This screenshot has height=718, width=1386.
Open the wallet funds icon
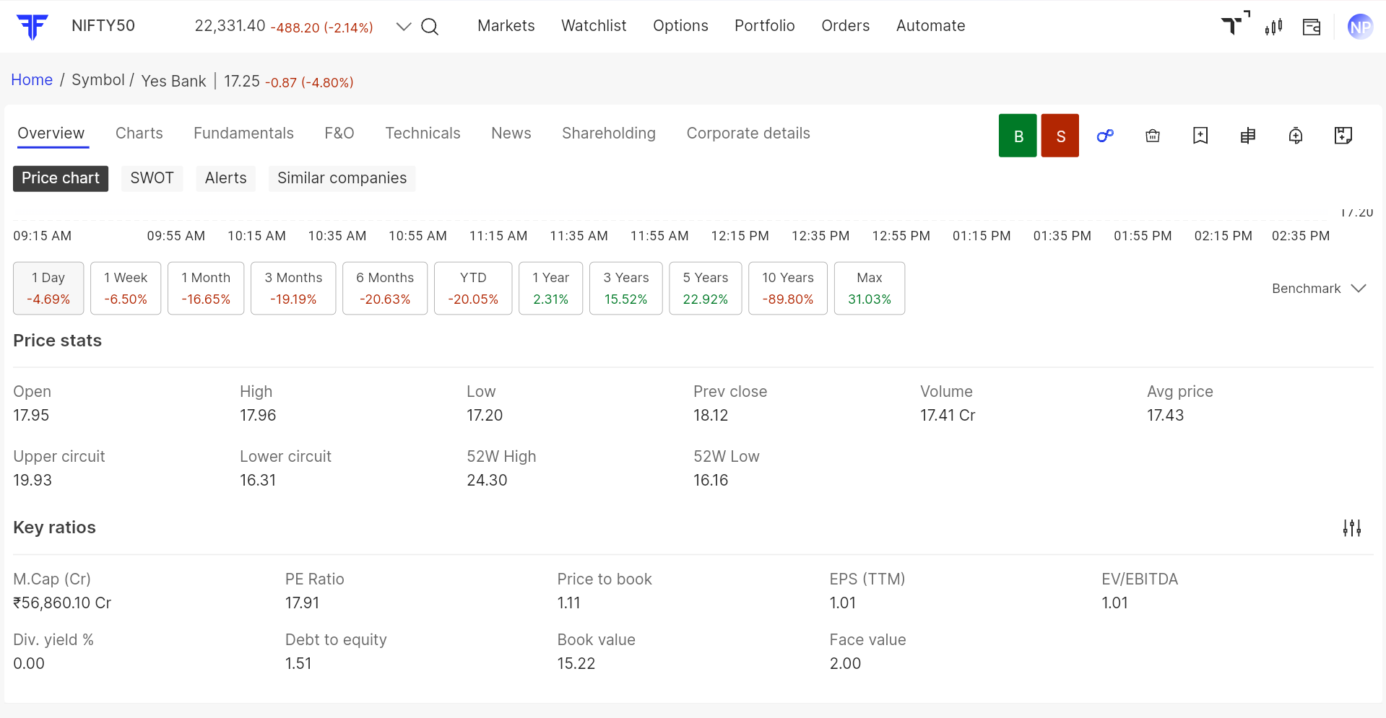point(1312,27)
